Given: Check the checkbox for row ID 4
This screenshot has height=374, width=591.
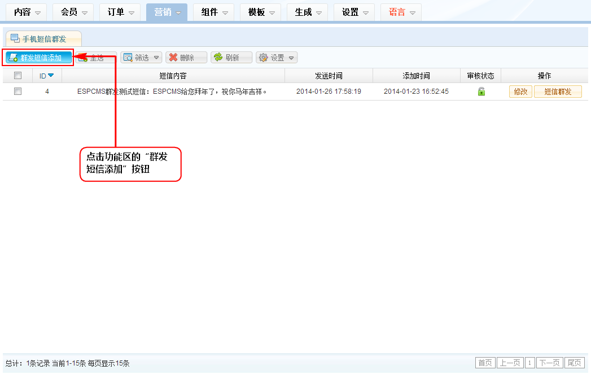Looking at the screenshot, I should (x=17, y=92).
